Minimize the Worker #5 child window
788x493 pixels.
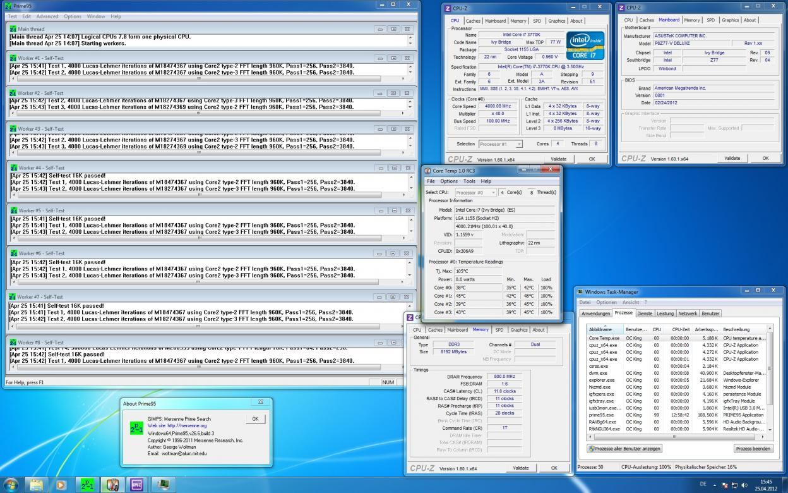click(x=379, y=210)
